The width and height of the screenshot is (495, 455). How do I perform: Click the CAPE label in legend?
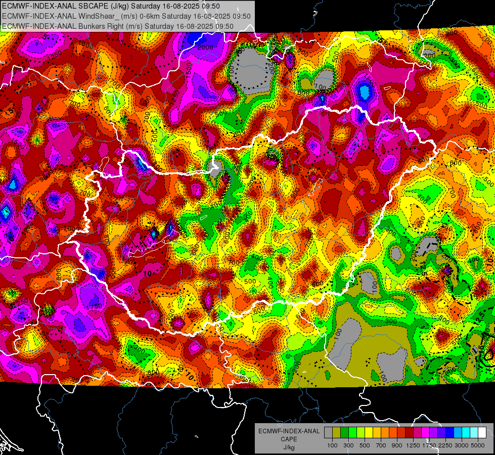pyautogui.click(x=289, y=439)
